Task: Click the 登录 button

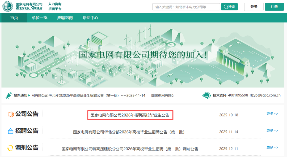Action: pyautogui.click(x=254, y=6)
